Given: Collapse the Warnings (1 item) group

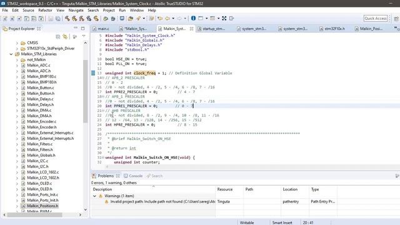Looking at the screenshot, I should pyautogui.click(x=94, y=196).
